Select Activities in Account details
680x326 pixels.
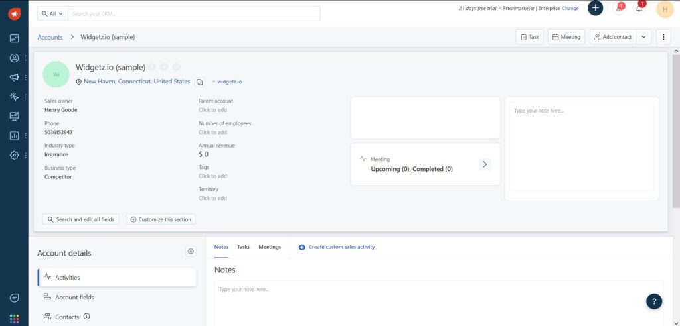117,278
